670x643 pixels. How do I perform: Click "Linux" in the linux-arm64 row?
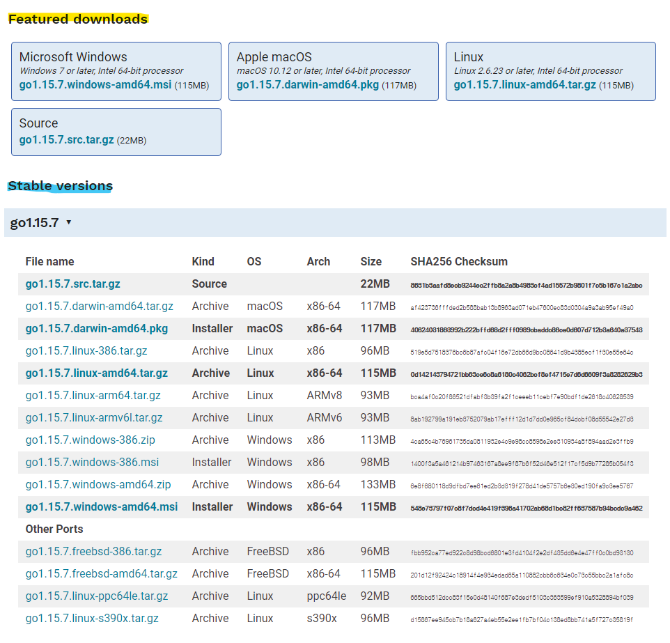[x=260, y=395]
